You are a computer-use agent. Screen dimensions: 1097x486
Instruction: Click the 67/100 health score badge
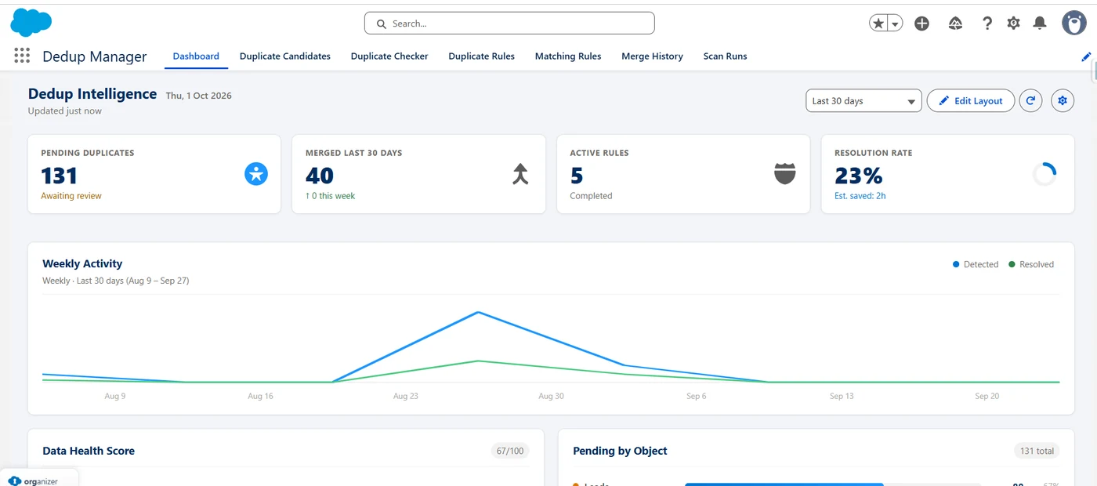pos(510,451)
